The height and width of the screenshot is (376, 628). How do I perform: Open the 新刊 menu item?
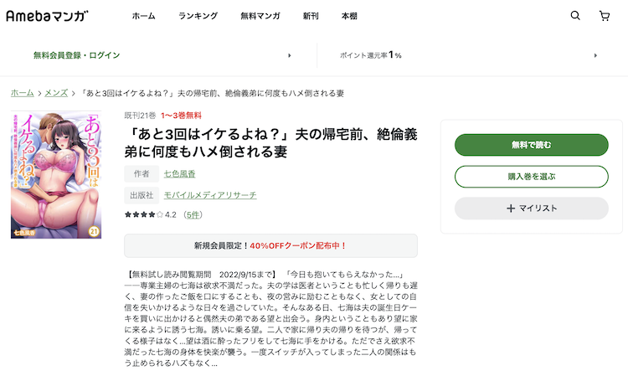(311, 16)
